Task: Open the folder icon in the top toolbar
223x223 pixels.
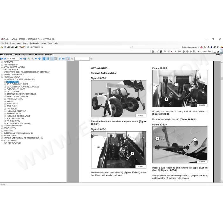Action: click(2, 47)
